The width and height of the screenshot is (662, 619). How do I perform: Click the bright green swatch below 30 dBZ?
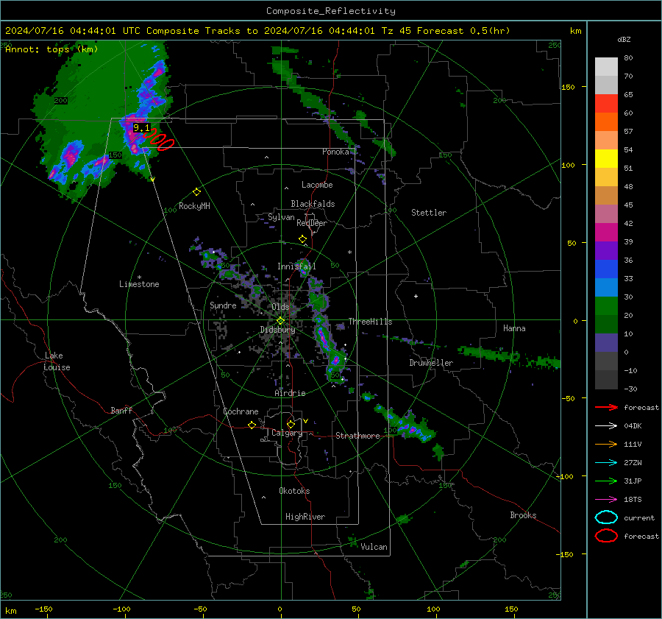coord(606,305)
